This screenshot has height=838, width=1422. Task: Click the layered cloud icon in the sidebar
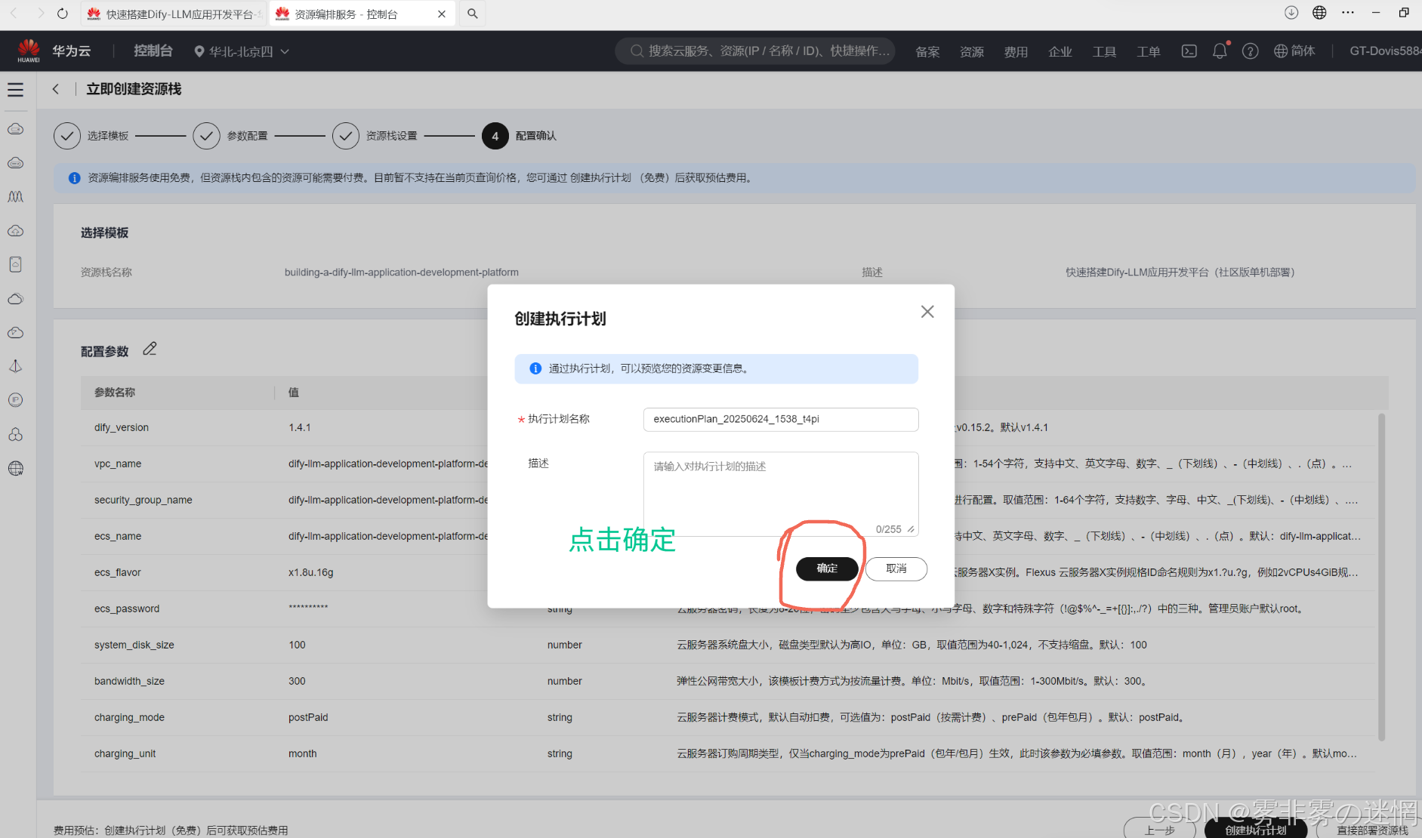(x=15, y=299)
